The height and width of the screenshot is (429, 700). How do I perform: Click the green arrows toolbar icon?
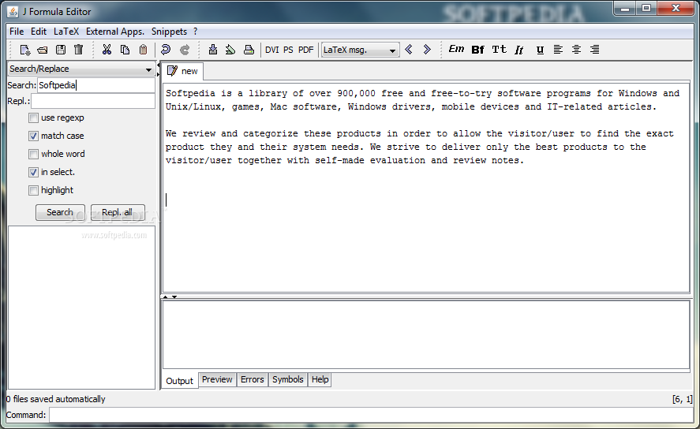pyautogui.click(x=230, y=50)
